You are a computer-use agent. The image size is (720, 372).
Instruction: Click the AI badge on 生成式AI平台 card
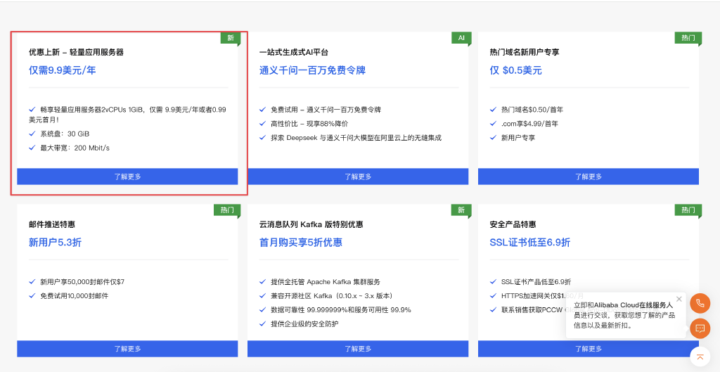pyautogui.click(x=461, y=38)
